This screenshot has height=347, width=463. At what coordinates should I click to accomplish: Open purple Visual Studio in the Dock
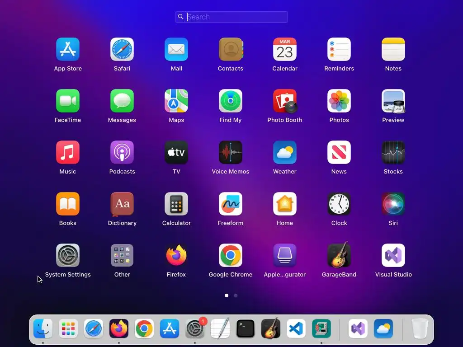tap(358, 328)
